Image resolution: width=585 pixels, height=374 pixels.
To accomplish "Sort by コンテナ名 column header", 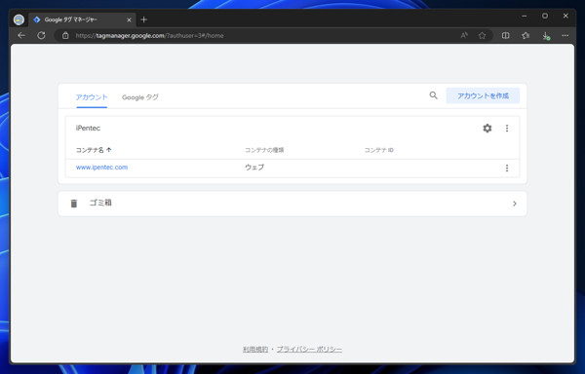I will pos(94,150).
